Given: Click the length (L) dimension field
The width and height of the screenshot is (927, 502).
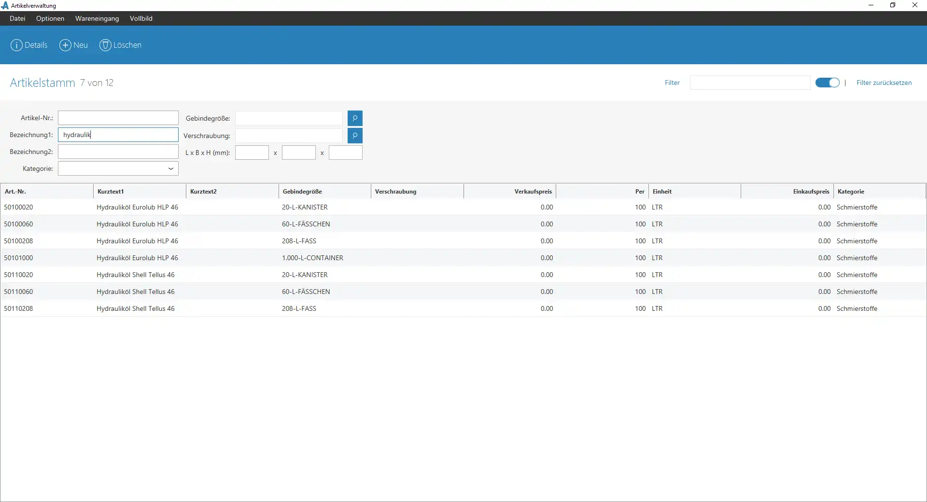Looking at the screenshot, I should click(252, 153).
